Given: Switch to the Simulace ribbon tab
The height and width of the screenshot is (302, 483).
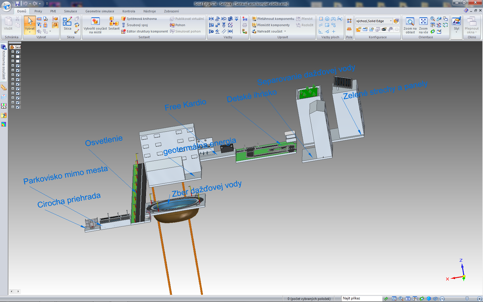Looking at the screenshot, I should pos(70,11).
